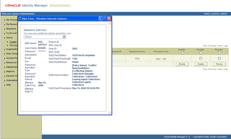Select the SoDCheckTimestamp value
Screen dimensions: 231x139
click(86, 88)
